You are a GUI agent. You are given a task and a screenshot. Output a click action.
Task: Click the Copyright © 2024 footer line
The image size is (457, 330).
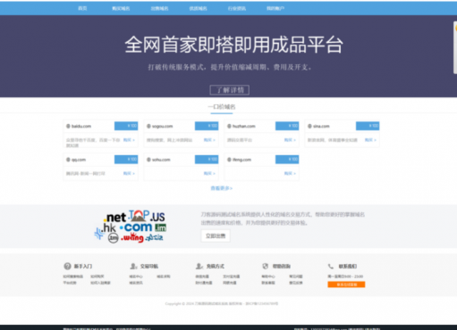[222, 303]
